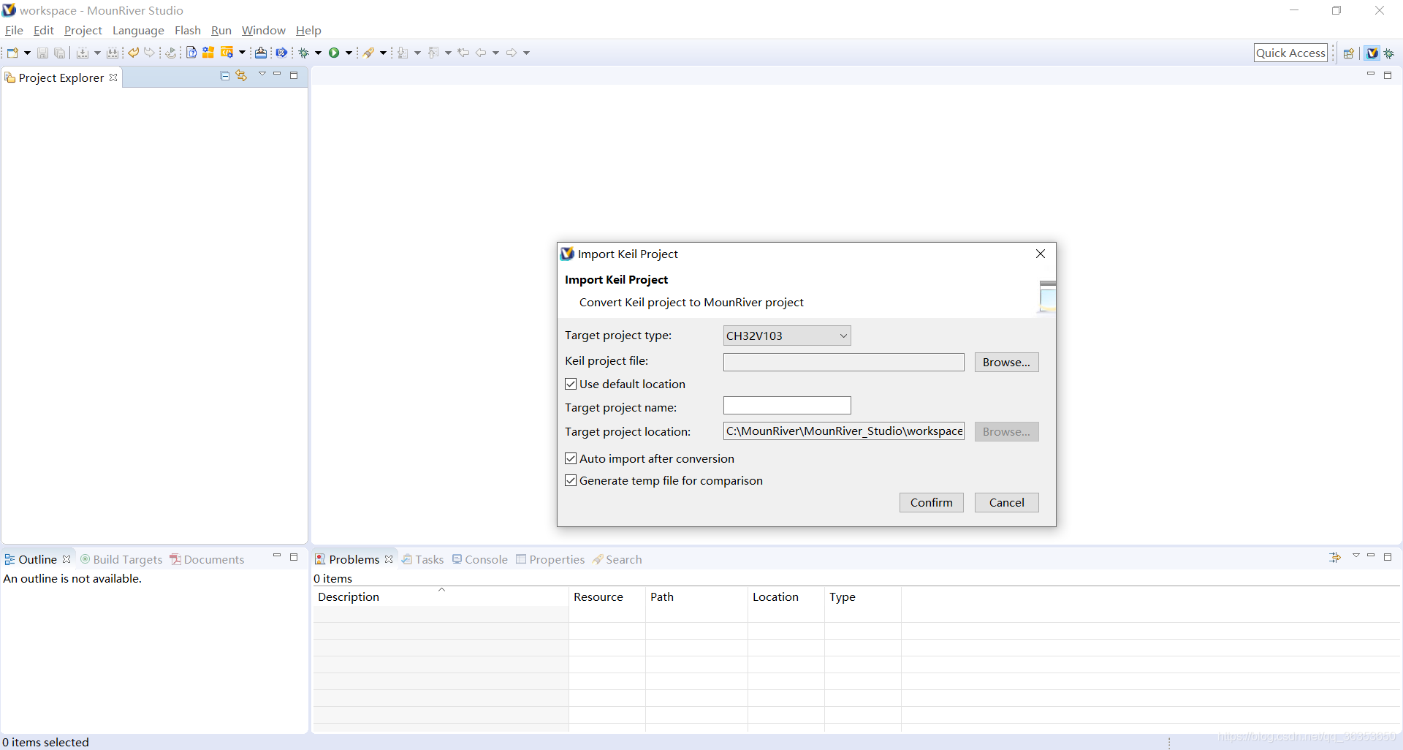1403x750 pixels.
Task: Click the Location column header
Action: pos(786,596)
